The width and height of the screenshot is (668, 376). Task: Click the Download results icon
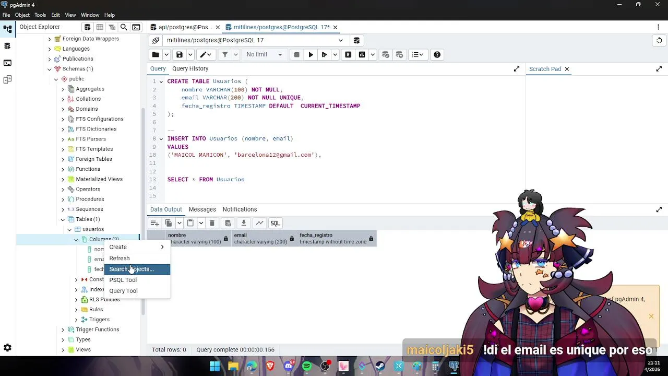pyautogui.click(x=243, y=223)
